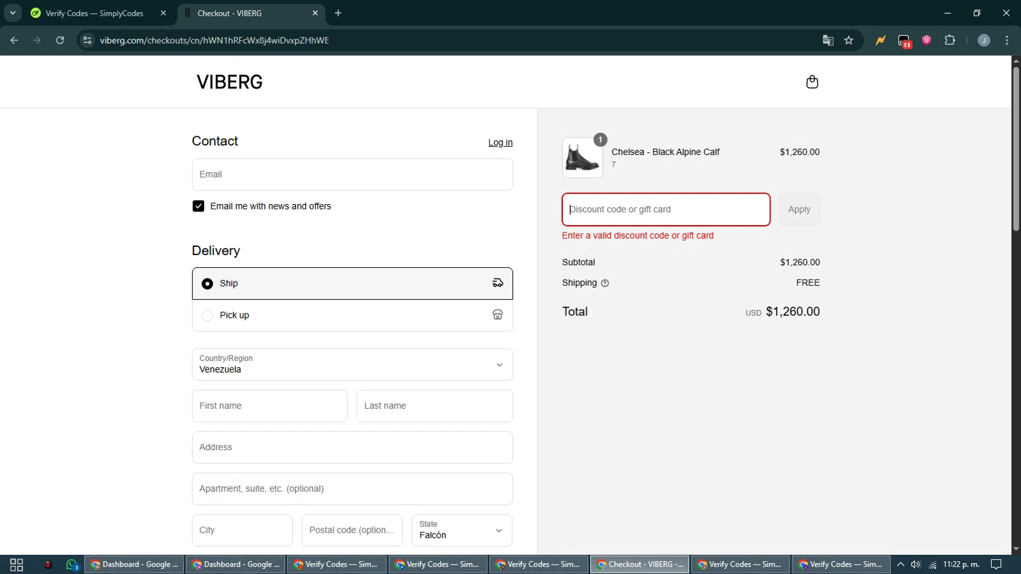Open the Wi-Fi network tray icon

[x=933, y=564]
